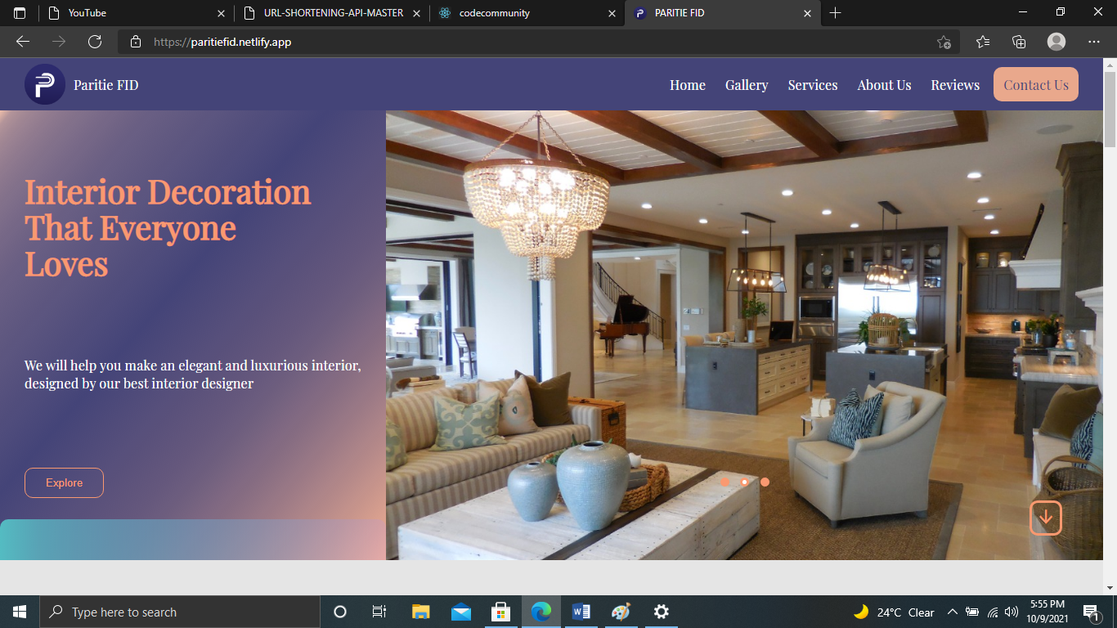Open Microsoft Store from the taskbar

(500, 612)
